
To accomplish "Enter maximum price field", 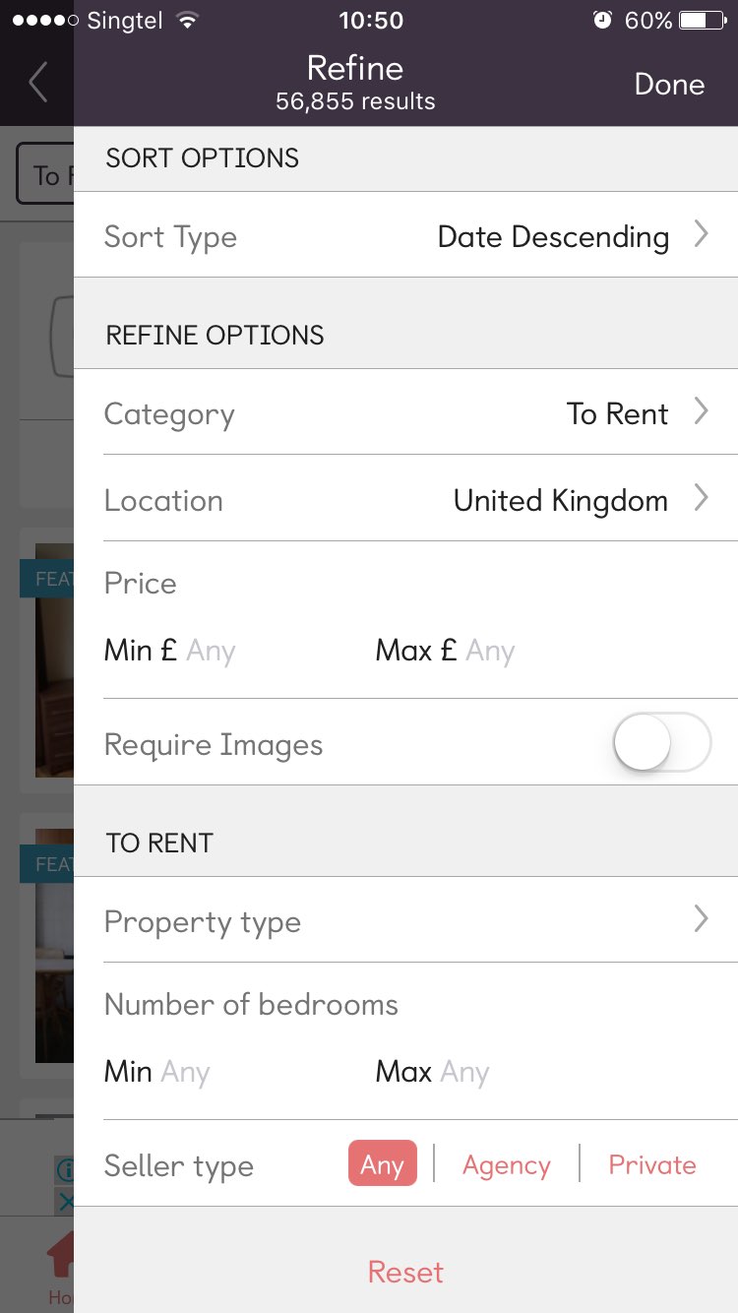I will pyautogui.click(x=490, y=651).
